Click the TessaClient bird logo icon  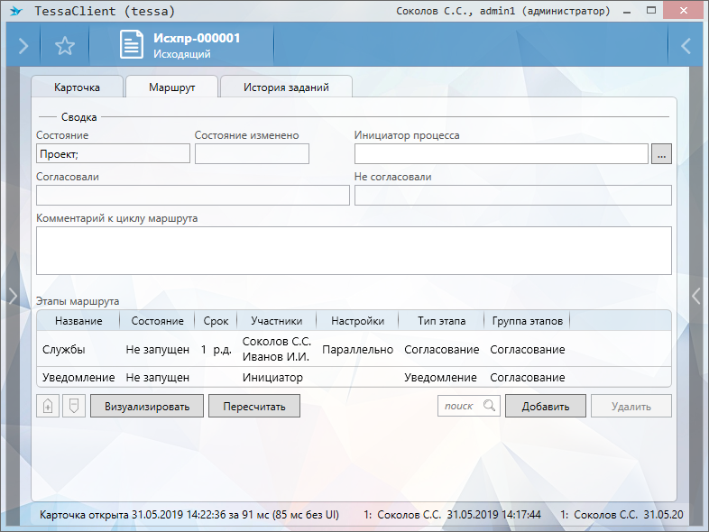(x=15, y=12)
